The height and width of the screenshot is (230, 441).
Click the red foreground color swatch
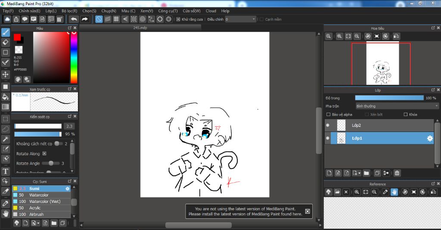(17, 37)
